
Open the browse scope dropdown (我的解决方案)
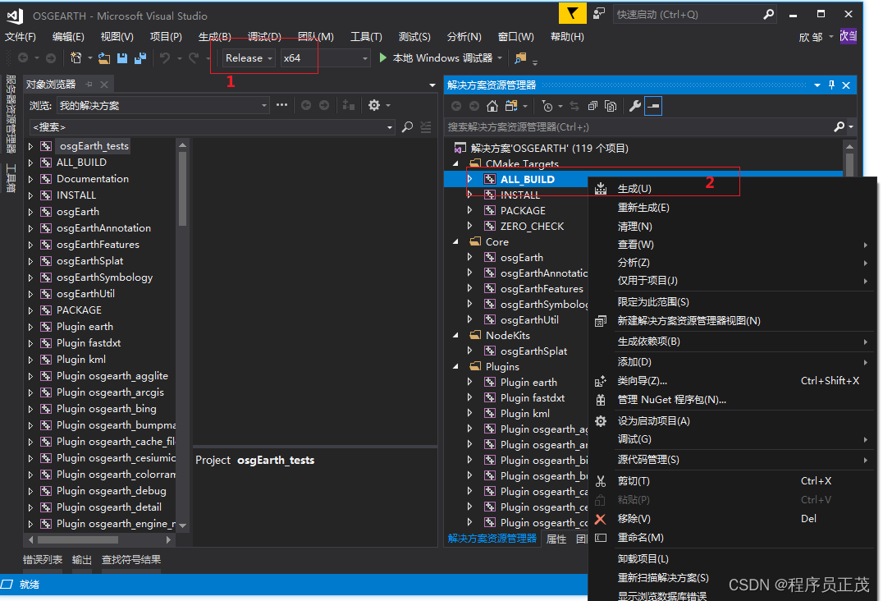point(162,105)
